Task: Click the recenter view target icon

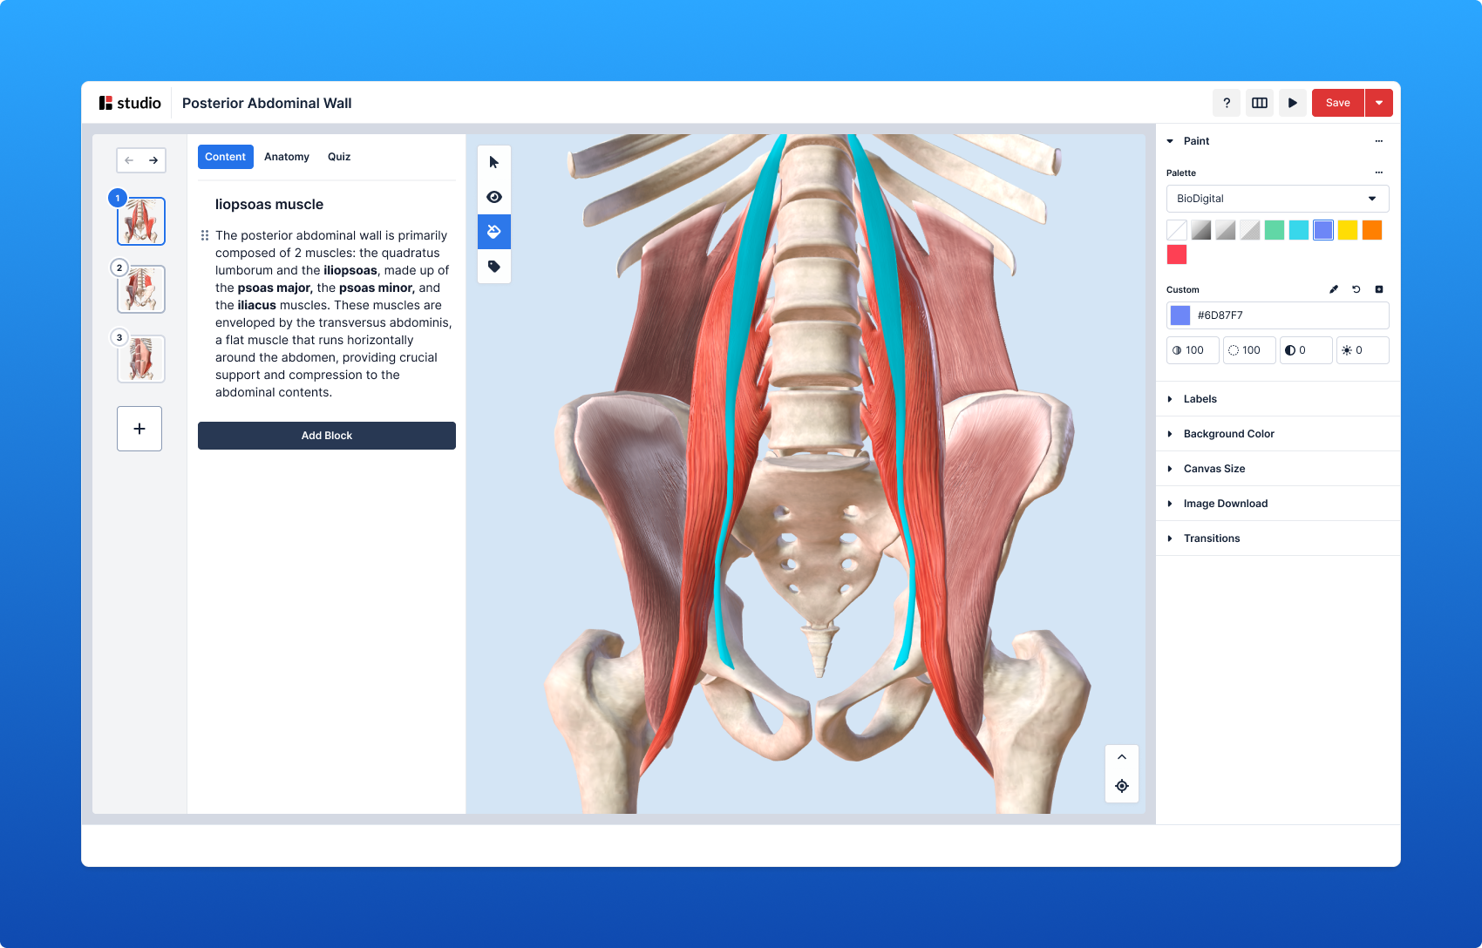Action: click(x=1122, y=786)
